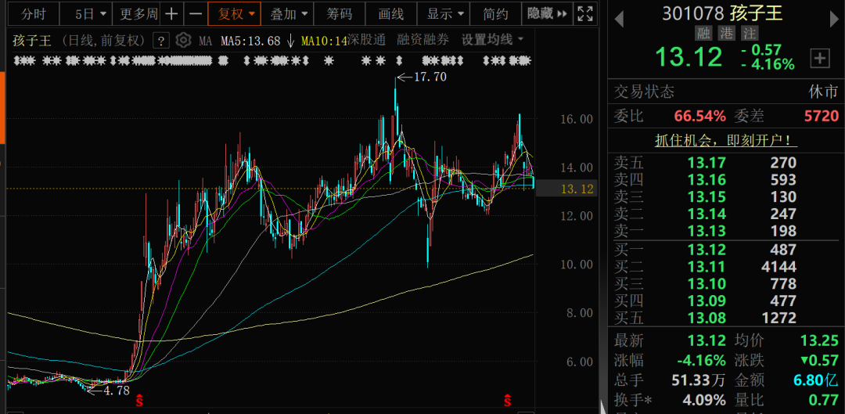Viewport: 845px width, 414px height.
Task: Switch to the 分时 intraday tab
Action: pyautogui.click(x=34, y=14)
